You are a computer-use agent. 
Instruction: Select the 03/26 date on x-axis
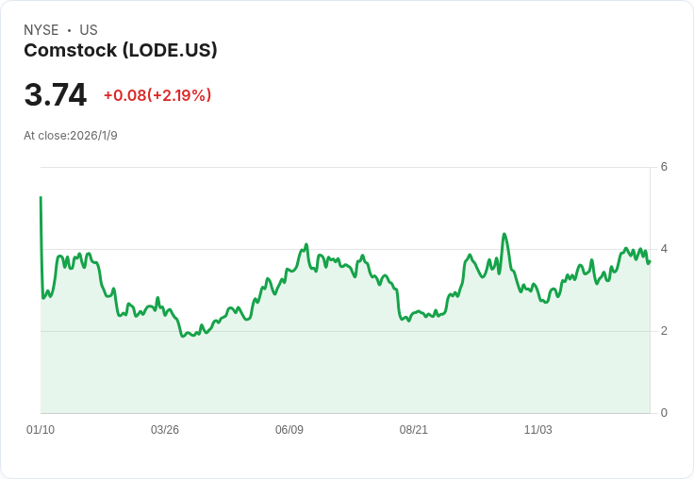[x=165, y=430]
